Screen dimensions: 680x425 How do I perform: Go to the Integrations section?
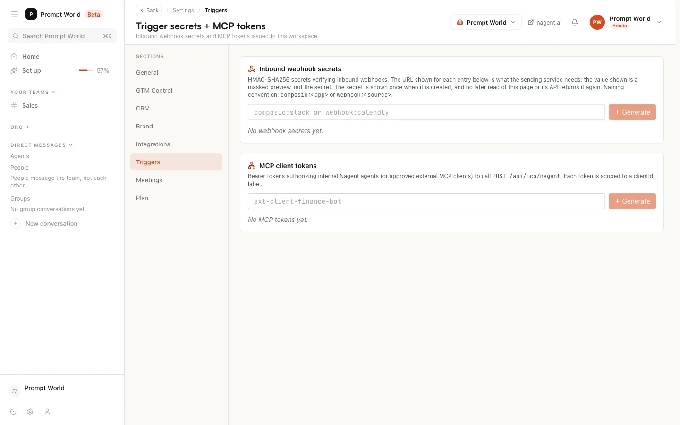click(x=176, y=144)
